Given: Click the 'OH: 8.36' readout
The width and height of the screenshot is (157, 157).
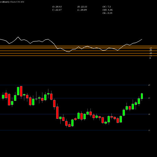Looking at the screenshot, I should 107,10.
